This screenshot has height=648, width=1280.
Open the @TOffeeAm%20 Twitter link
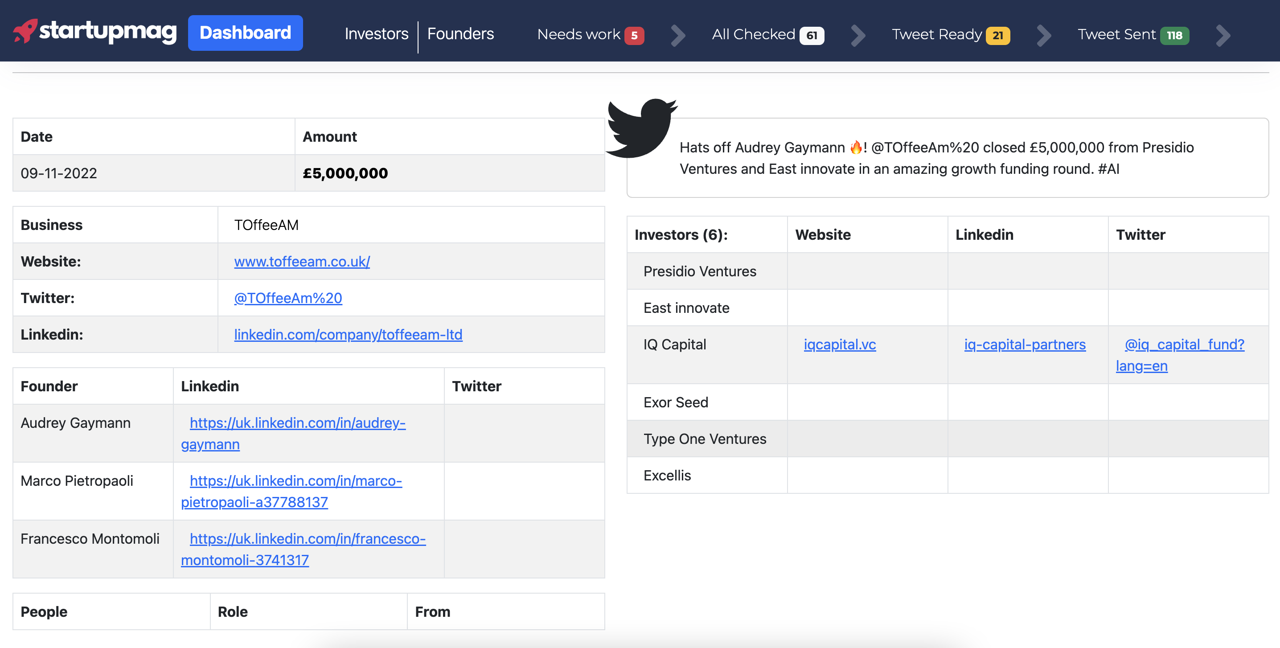(x=288, y=298)
